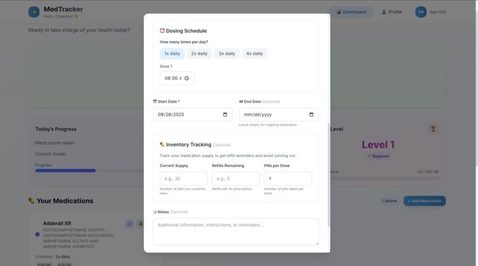
Task: Click the trophy icon in the Level card
Action: [x=433, y=129]
